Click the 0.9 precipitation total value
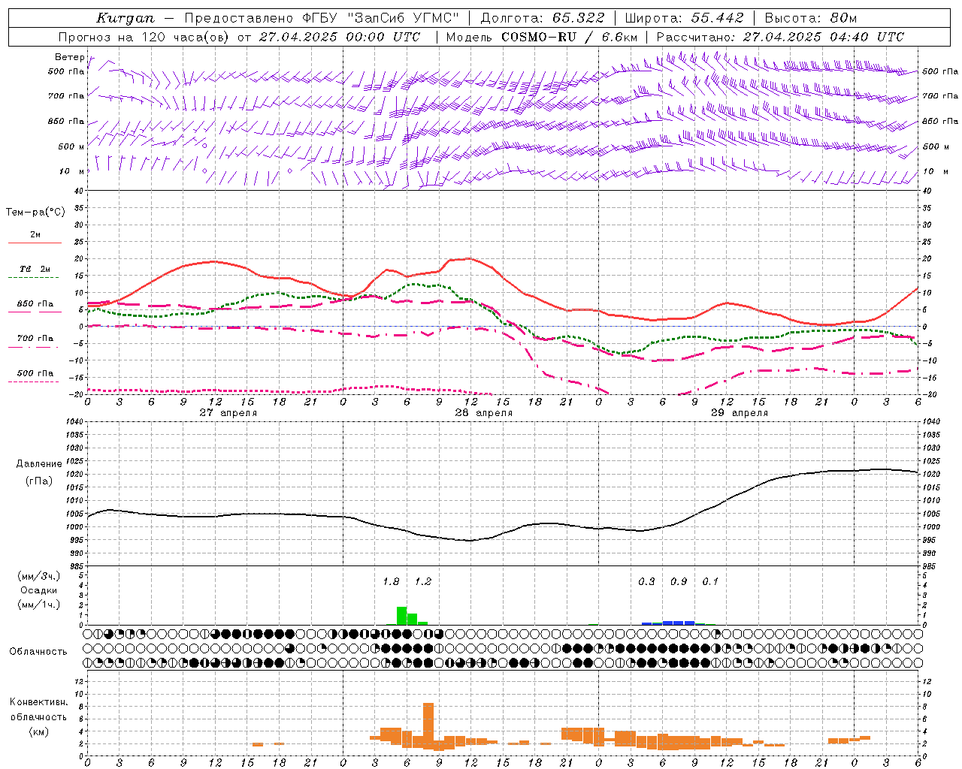This screenshot has height=769, width=962. click(679, 582)
